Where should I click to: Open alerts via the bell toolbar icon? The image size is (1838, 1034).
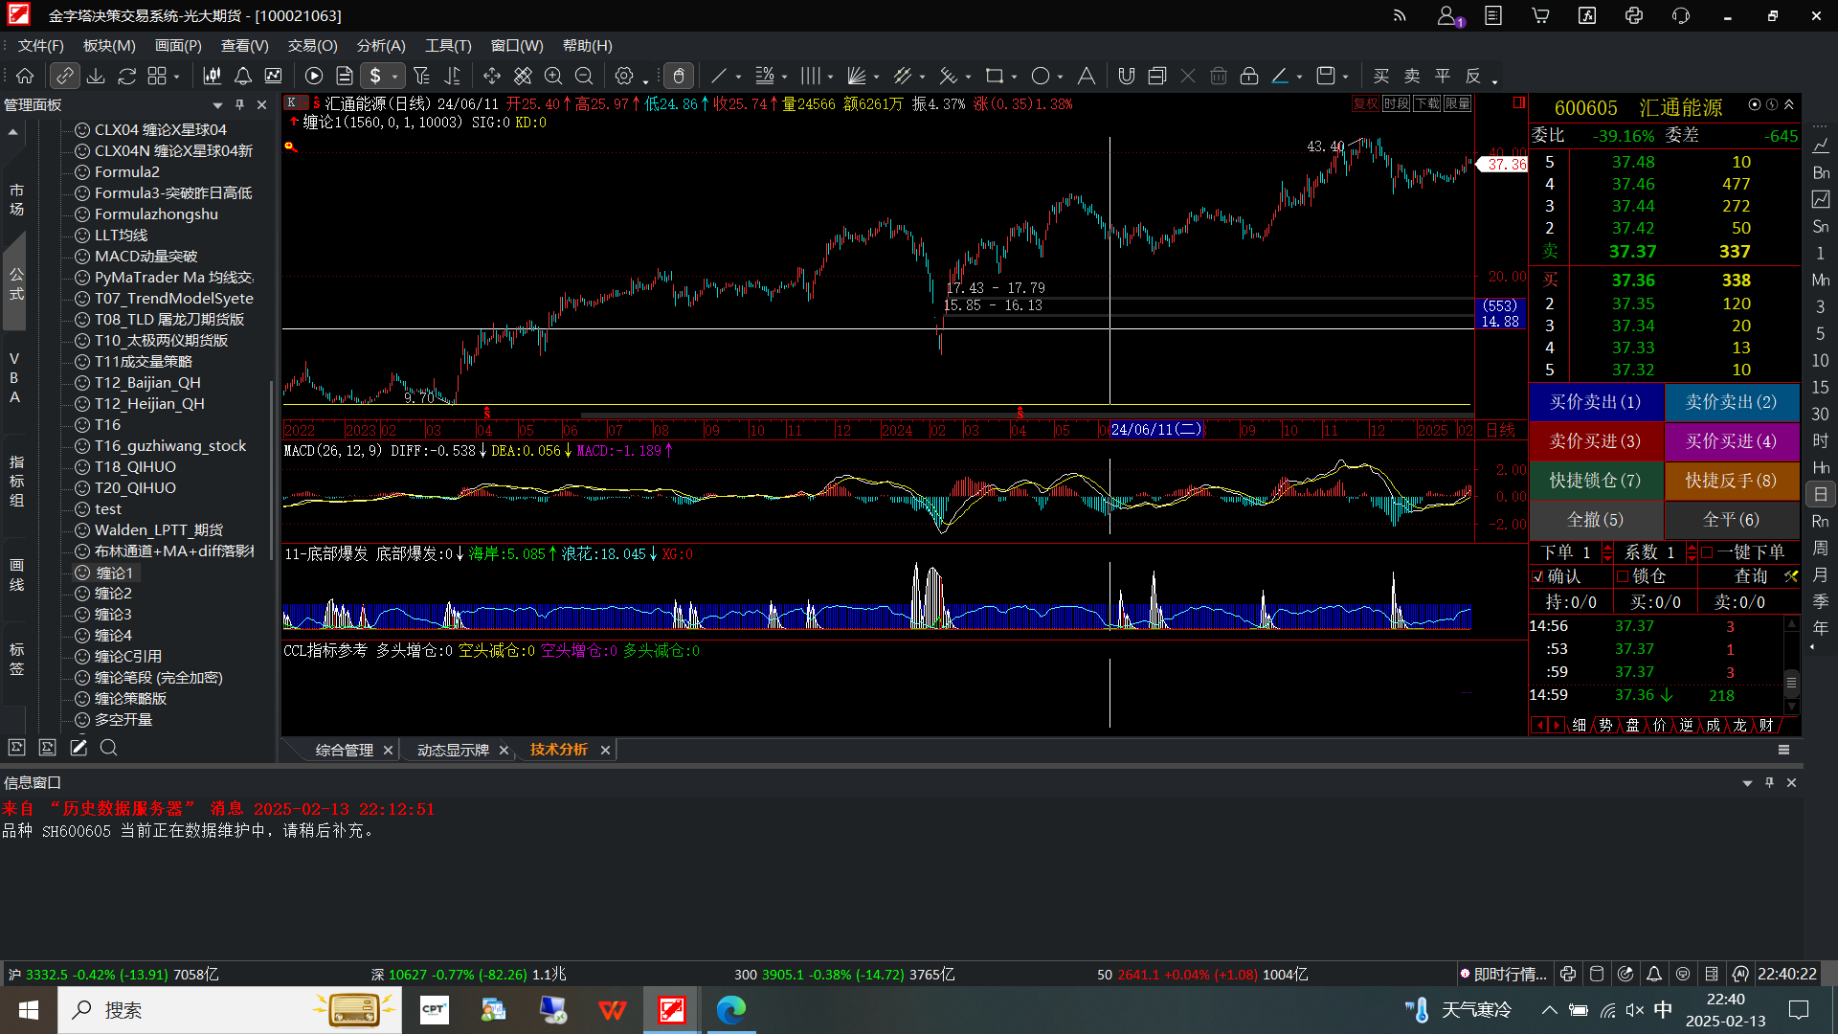coord(243,76)
